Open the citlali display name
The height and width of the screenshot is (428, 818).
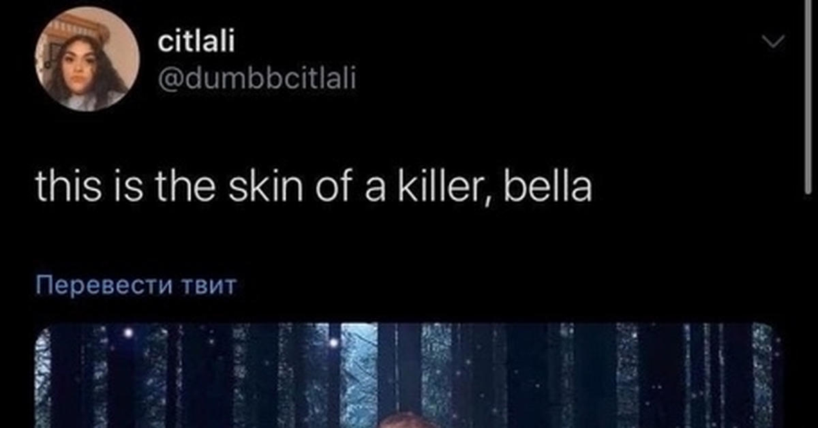(x=196, y=42)
